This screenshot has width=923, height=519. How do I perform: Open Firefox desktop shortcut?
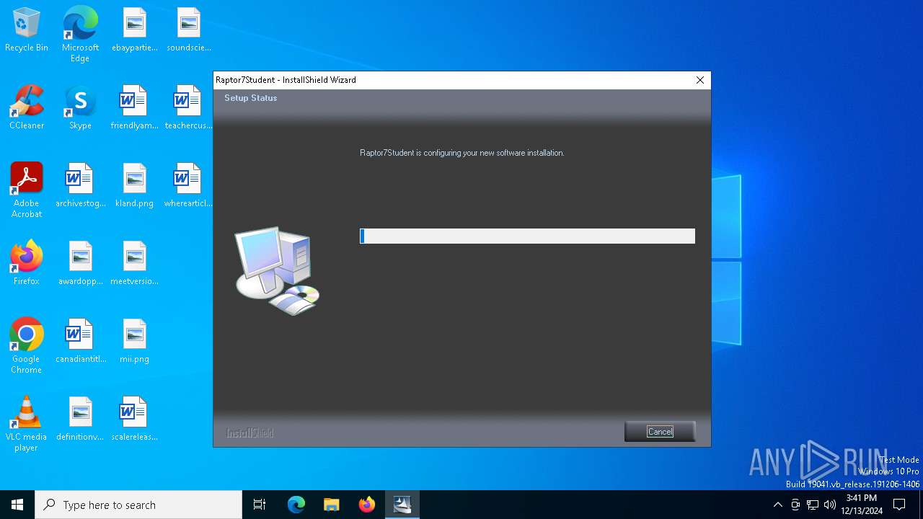pyautogui.click(x=27, y=264)
